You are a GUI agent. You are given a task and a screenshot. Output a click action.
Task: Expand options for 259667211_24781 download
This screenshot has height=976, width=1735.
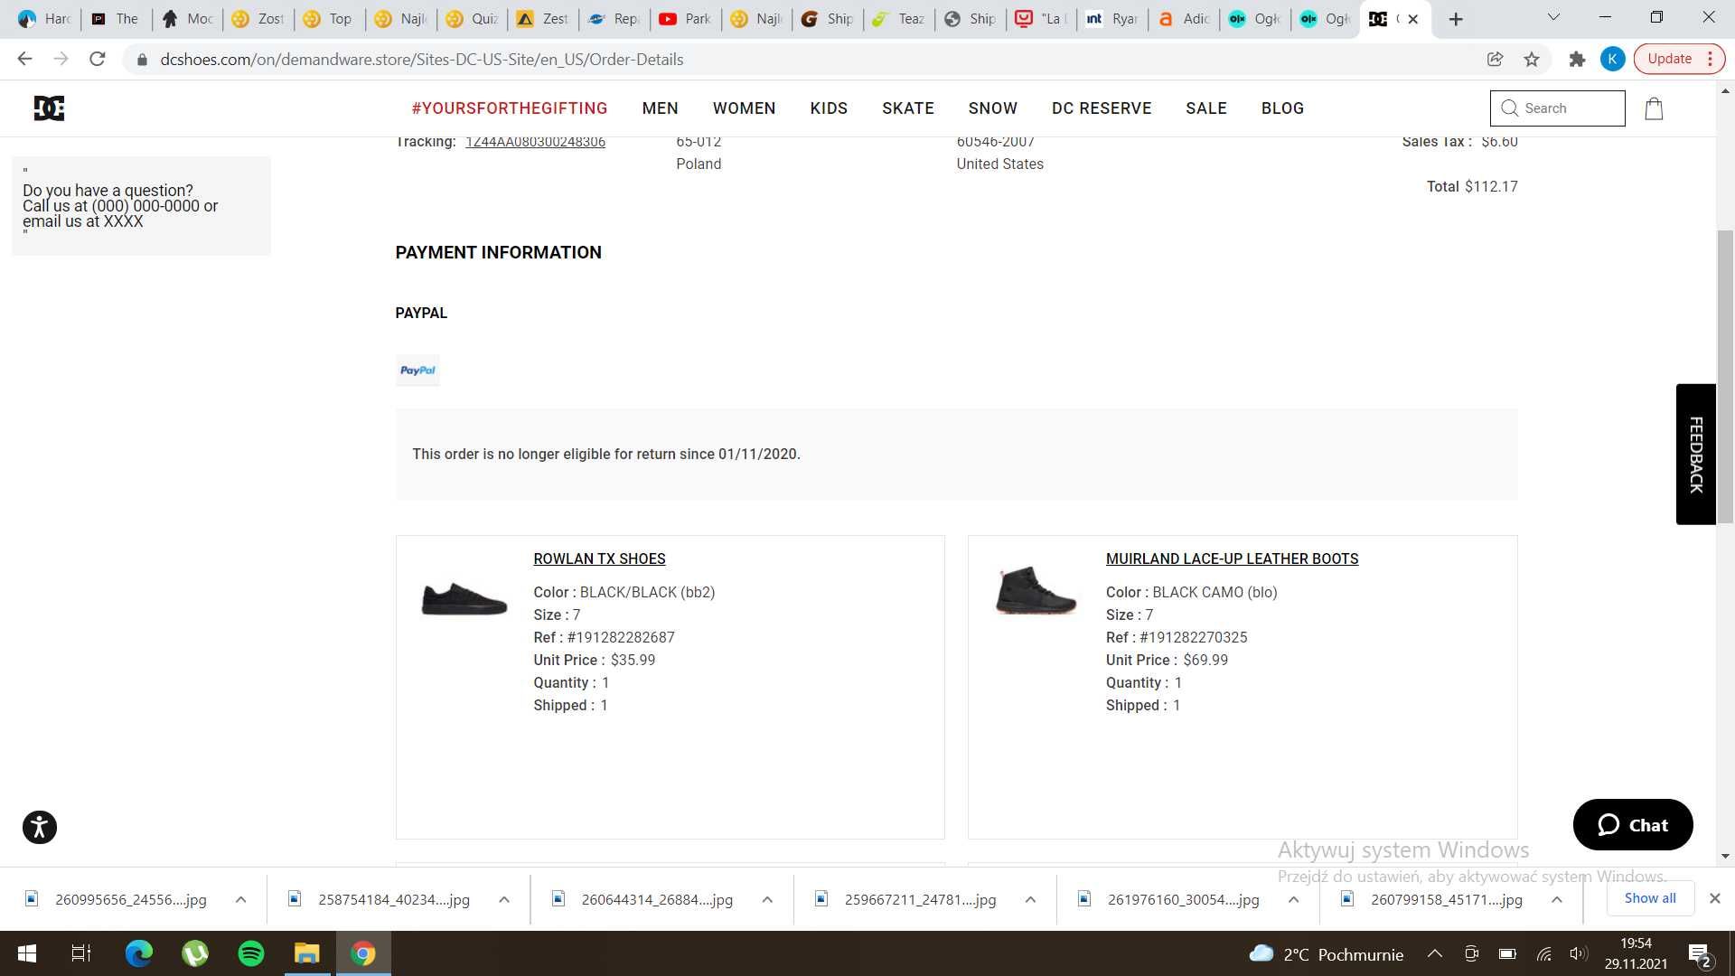tap(1030, 900)
